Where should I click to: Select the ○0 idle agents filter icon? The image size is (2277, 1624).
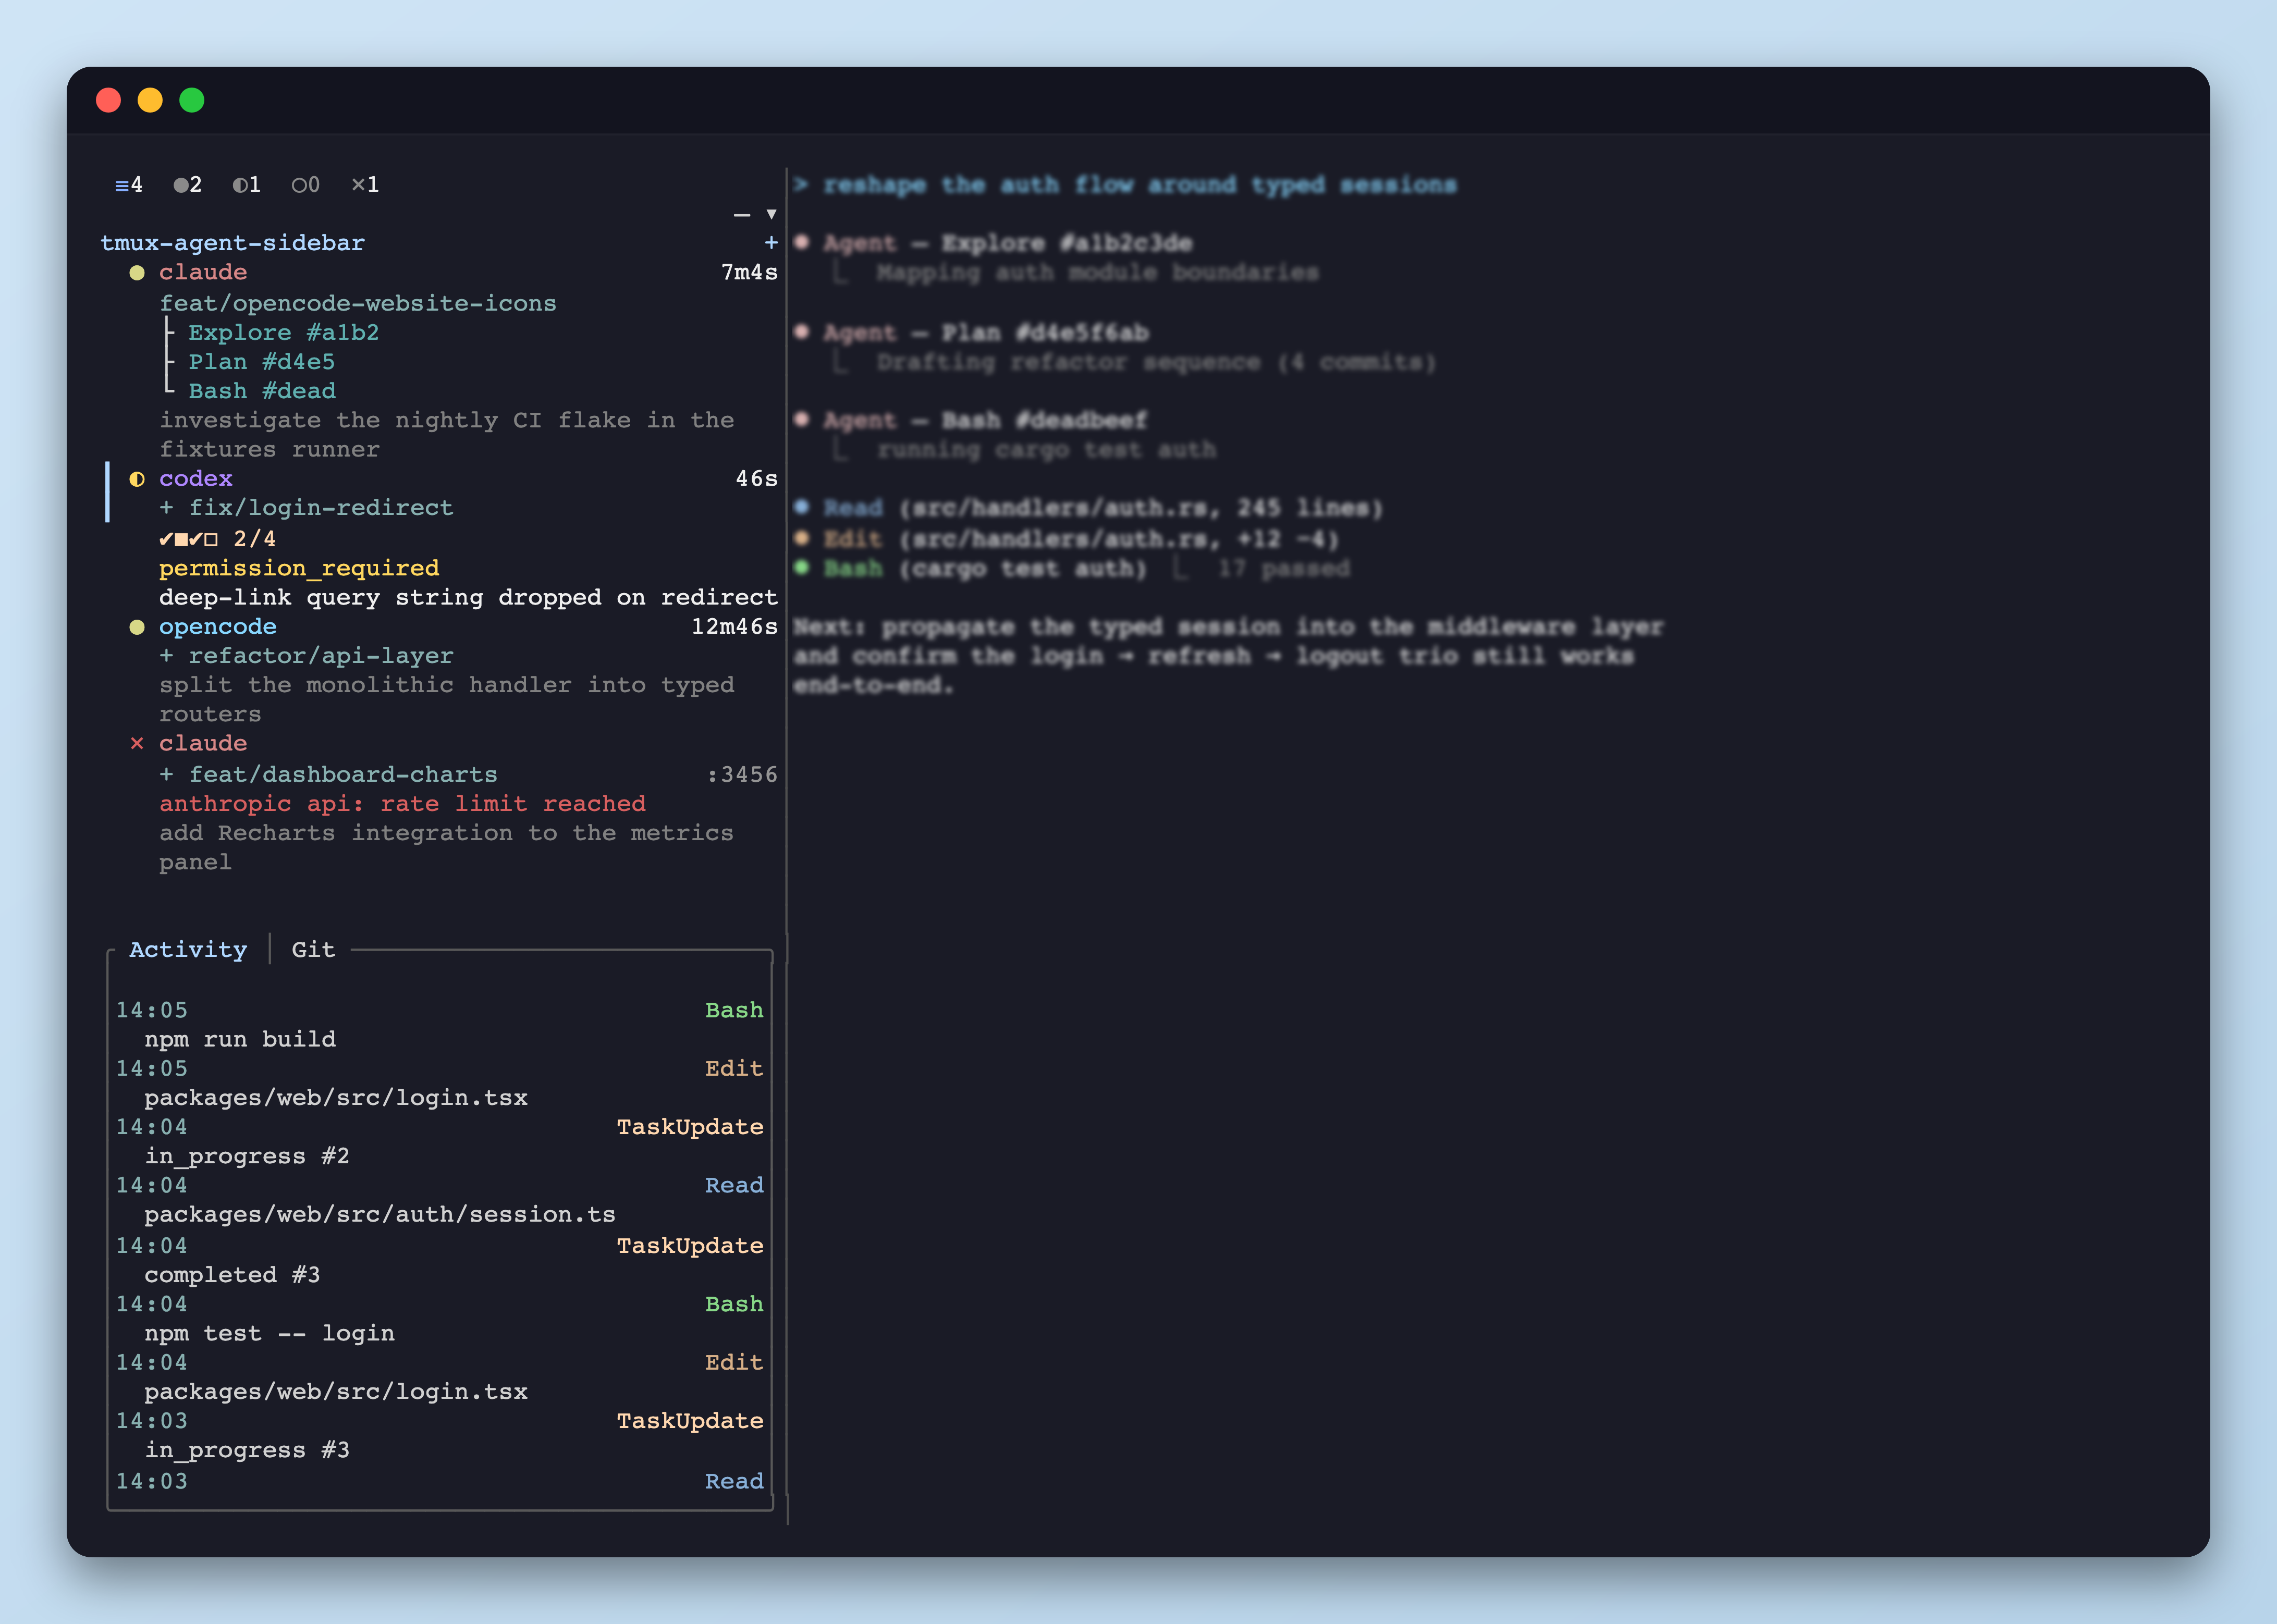point(305,184)
